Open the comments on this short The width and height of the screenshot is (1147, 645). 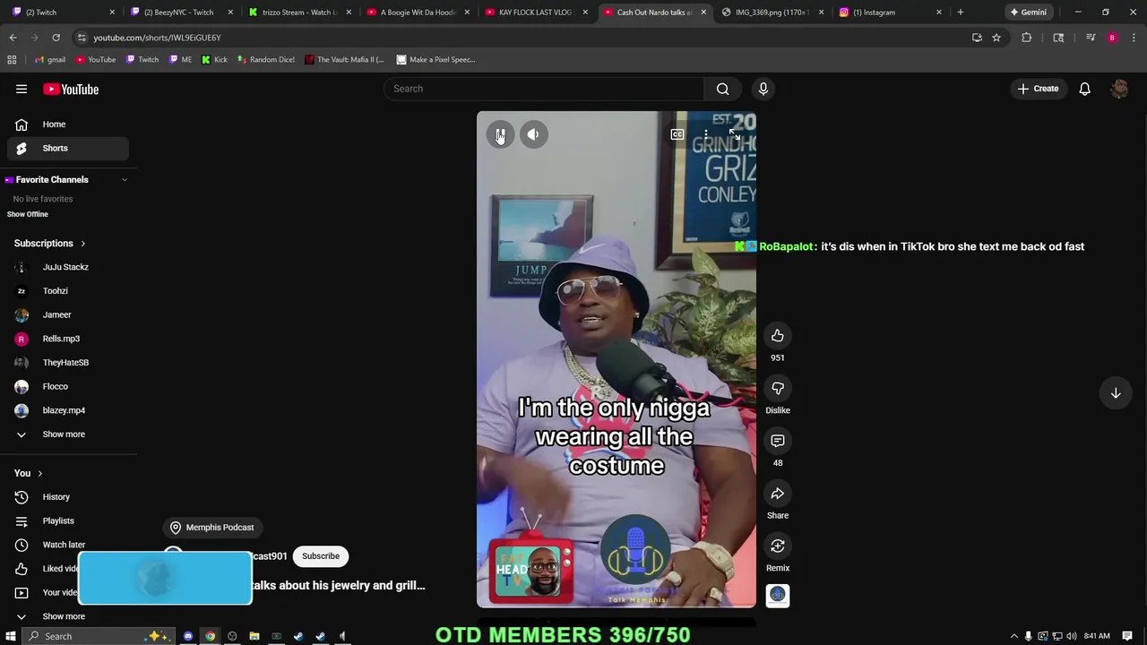(x=778, y=441)
